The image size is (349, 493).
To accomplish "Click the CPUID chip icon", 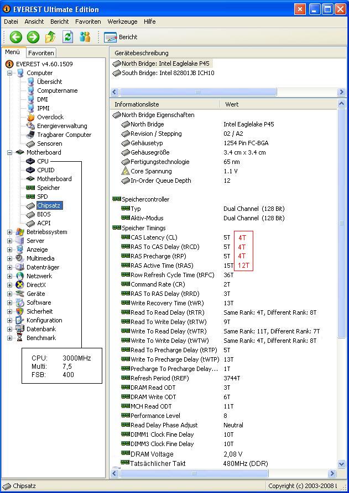I will click(x=30, y=170).
